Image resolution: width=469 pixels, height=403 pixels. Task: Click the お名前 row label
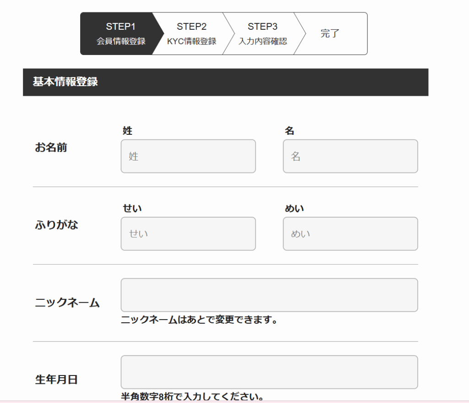[51, 148]
